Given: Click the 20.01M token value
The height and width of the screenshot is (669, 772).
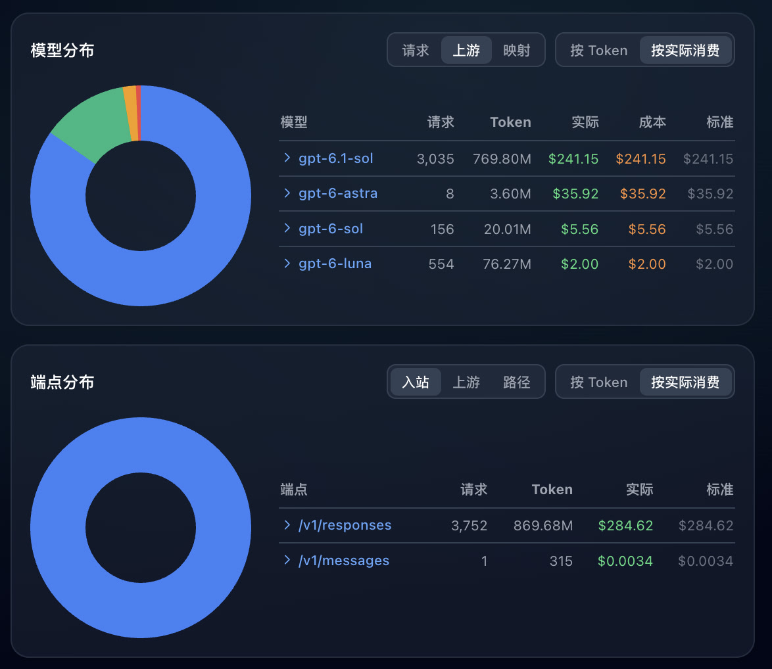Looking at the screenshot, I should click(507, 229).
